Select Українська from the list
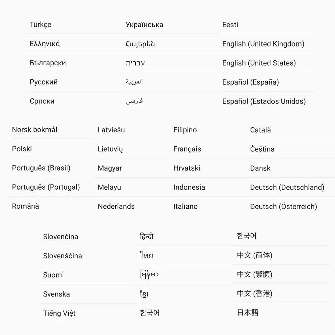 tap(144, 25)
